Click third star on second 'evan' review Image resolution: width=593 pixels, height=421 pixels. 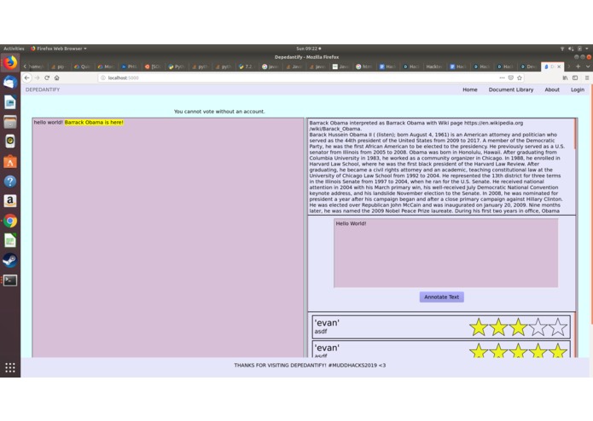518,351
